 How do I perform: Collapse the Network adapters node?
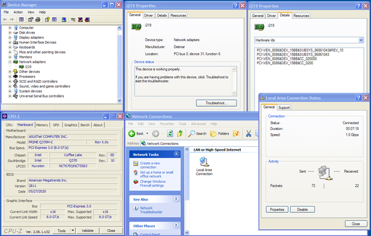click(x=10, y=62)
